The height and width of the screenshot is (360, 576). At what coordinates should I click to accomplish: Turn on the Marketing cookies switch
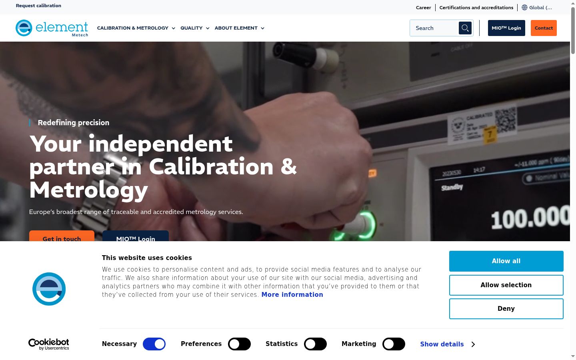point(394,344)
